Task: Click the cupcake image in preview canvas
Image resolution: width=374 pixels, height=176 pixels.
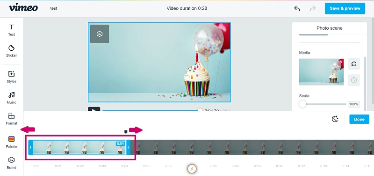Action: point(159,62)
